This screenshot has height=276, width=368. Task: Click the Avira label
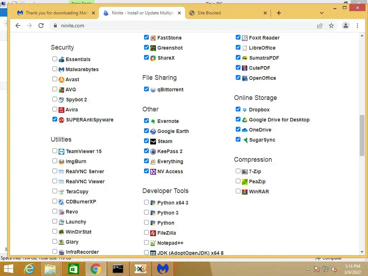[x=72, y=110]
